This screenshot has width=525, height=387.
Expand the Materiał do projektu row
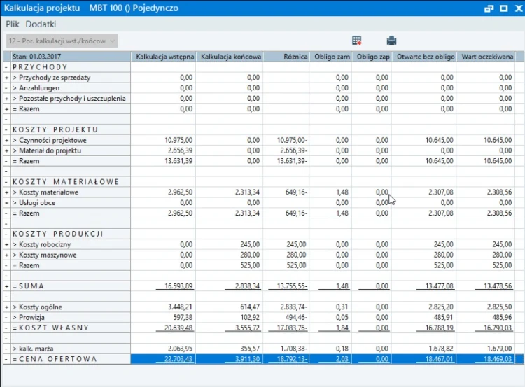pyautogui.click(x=6, y=150)
